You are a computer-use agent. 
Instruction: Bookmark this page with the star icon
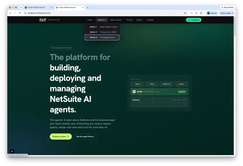click(x=185, y=13)
